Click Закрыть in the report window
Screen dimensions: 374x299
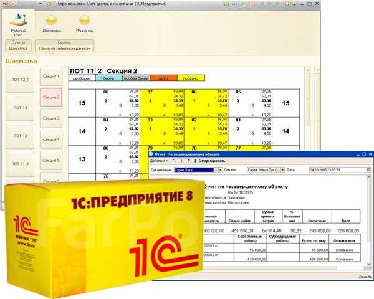[x=365, y=277]
